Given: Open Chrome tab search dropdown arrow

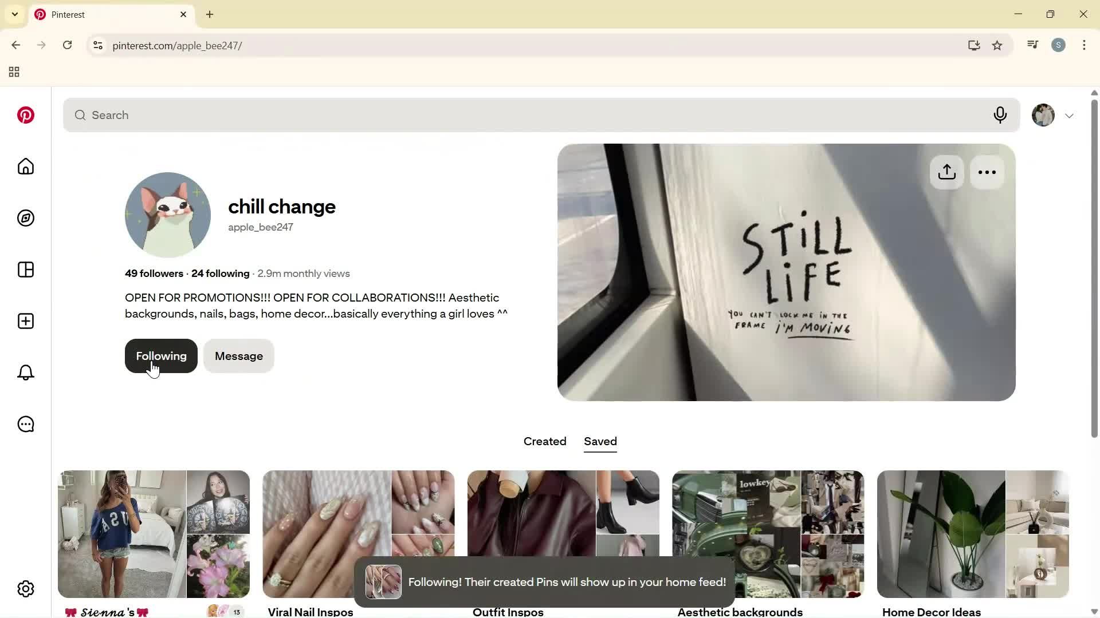Looking at the screenshot, I should [15, 14].
